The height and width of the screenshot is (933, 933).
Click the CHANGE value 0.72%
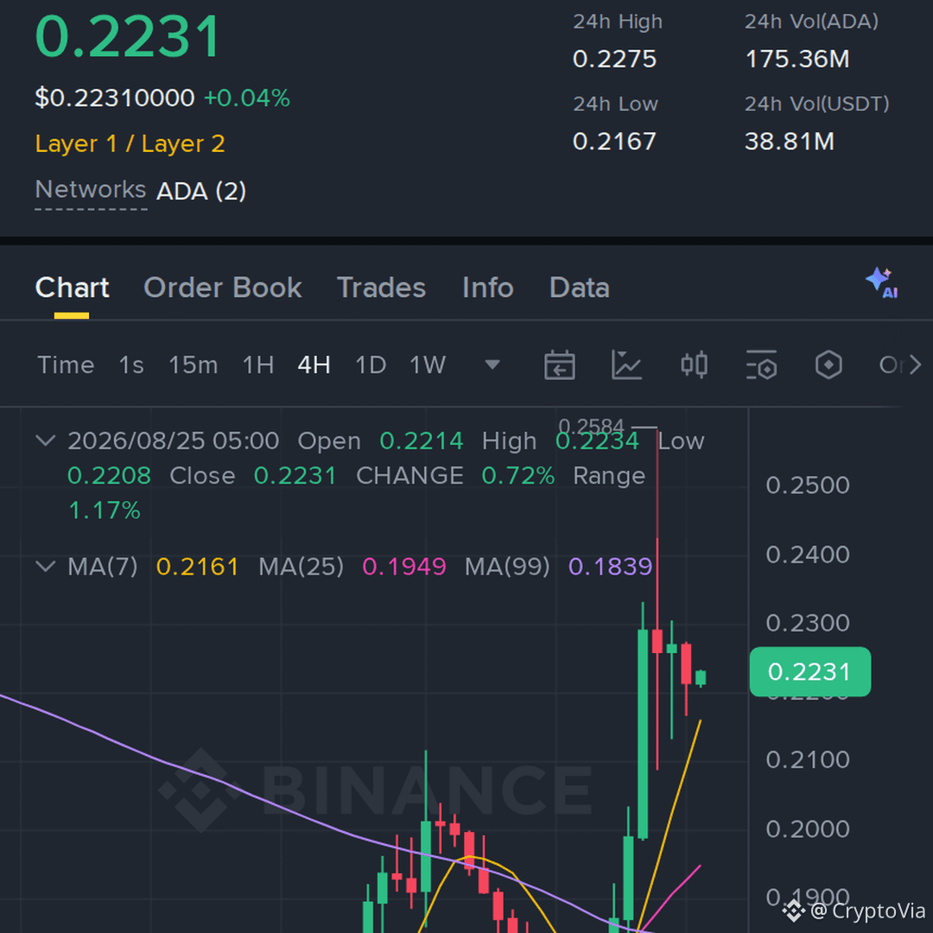click(518, 475)
